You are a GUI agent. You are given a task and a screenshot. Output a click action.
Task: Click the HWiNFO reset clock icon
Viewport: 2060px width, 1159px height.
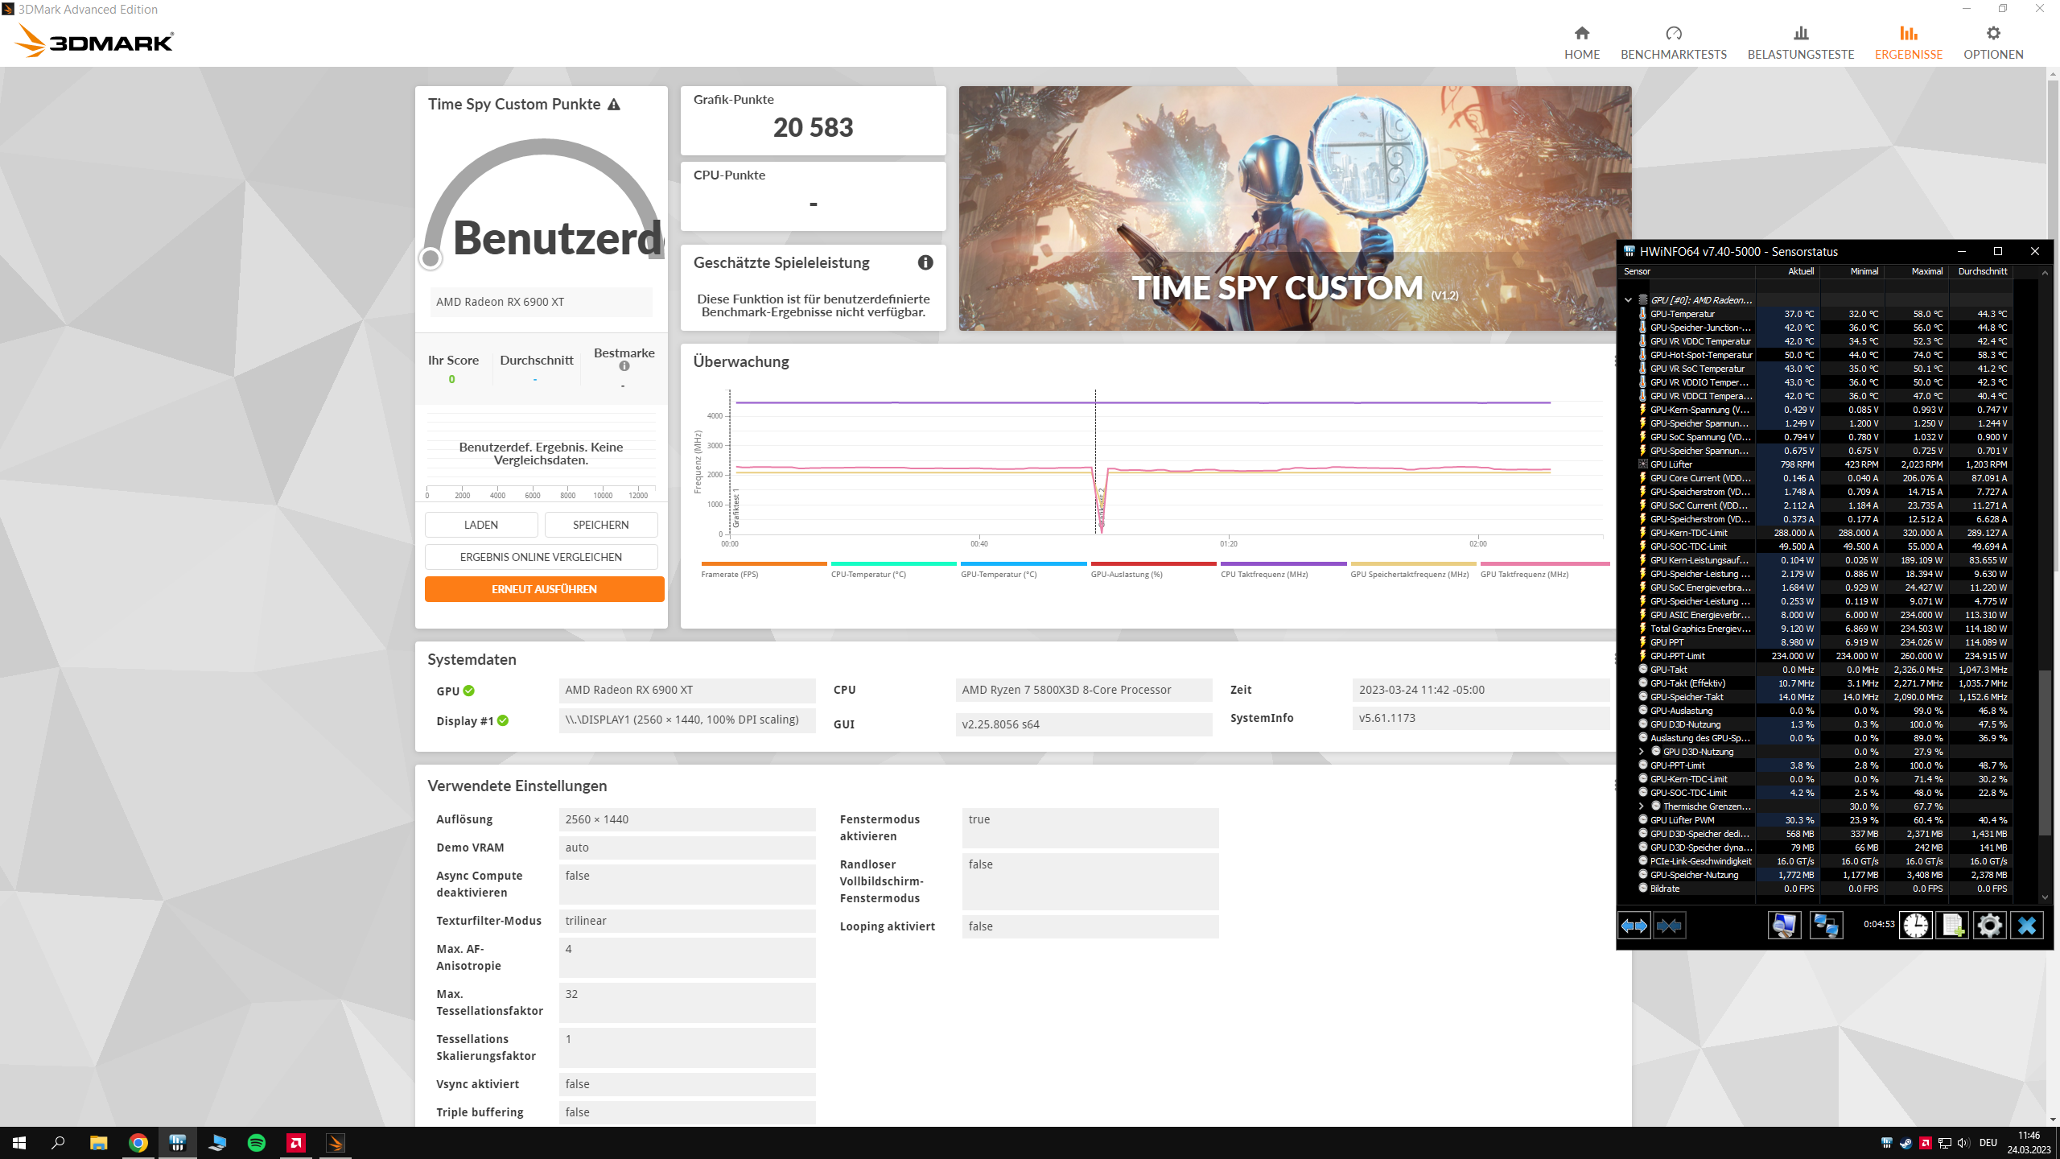[x=1915, y=926]
